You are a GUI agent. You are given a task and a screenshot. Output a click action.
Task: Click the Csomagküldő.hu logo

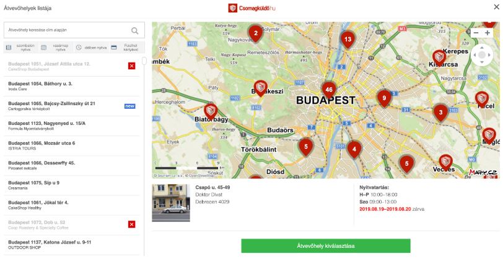tap(252, 8)
